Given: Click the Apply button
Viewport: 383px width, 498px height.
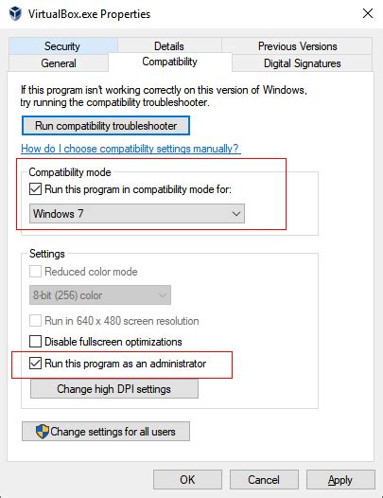Looking at the screenshot, I should pos(340,480).
